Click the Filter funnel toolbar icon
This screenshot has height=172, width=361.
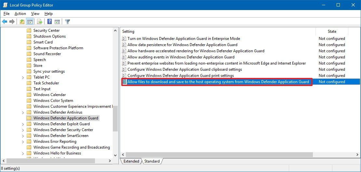pos(67,22)
